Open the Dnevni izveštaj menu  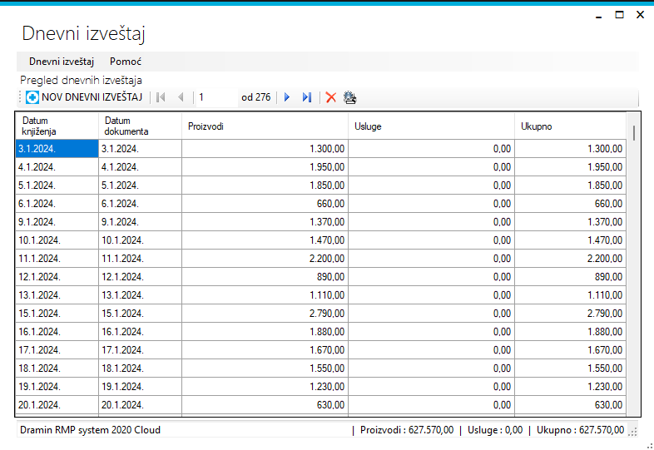tap(62, 62)
